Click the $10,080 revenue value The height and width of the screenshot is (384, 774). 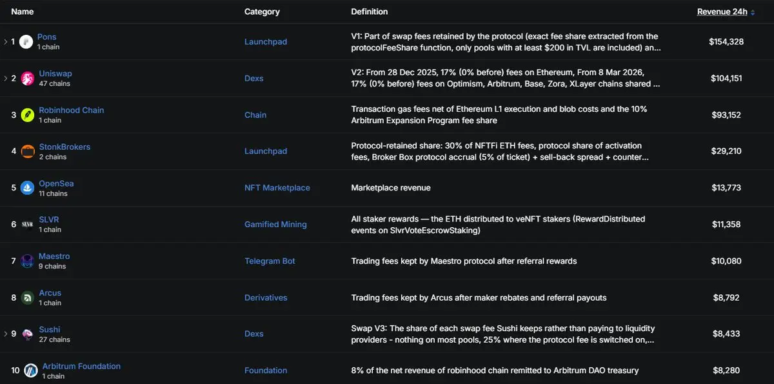726,261
